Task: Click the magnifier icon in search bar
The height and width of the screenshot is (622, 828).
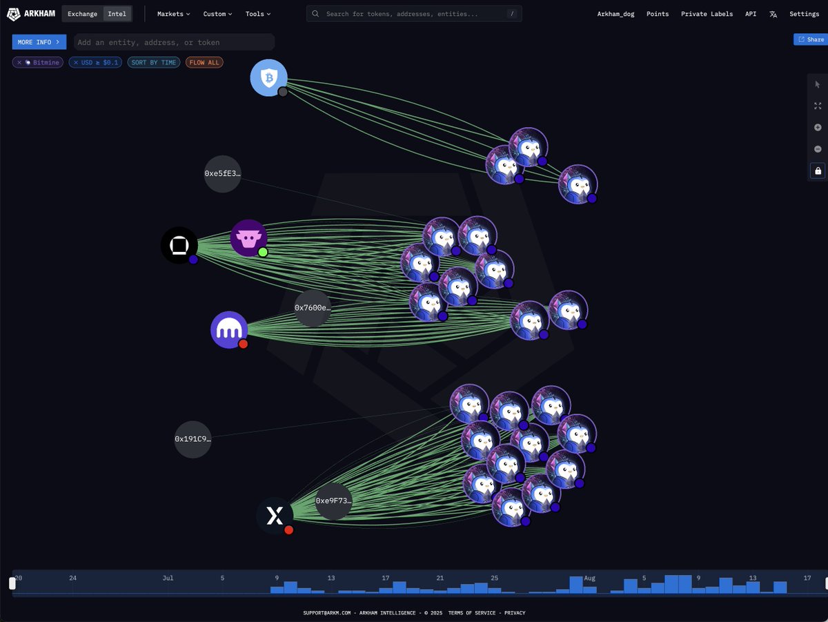Action: (315, 14)
